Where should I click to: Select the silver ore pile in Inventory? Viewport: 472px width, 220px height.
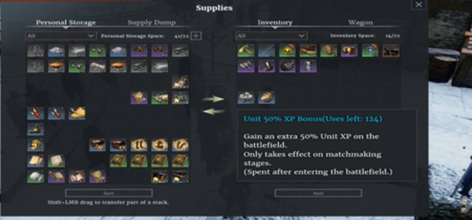[x=246, y=98]
